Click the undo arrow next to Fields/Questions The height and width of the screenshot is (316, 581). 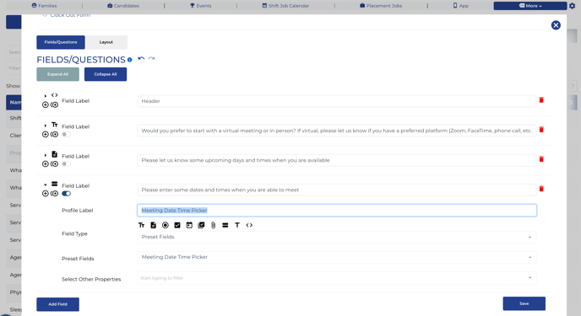(141, 58)
